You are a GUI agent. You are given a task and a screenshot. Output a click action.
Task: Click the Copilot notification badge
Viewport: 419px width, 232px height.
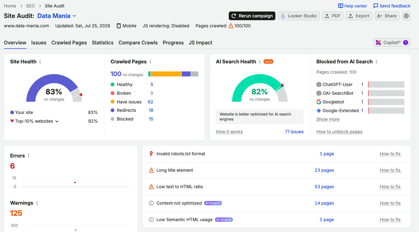point(406,43)
